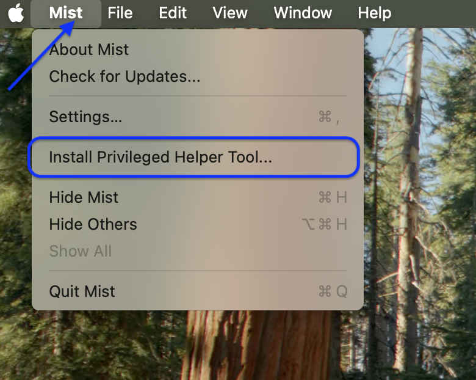Click the ⌘H shortcut beside Hide Mist
The image size is (476, 380).
[x=333, y=197]
